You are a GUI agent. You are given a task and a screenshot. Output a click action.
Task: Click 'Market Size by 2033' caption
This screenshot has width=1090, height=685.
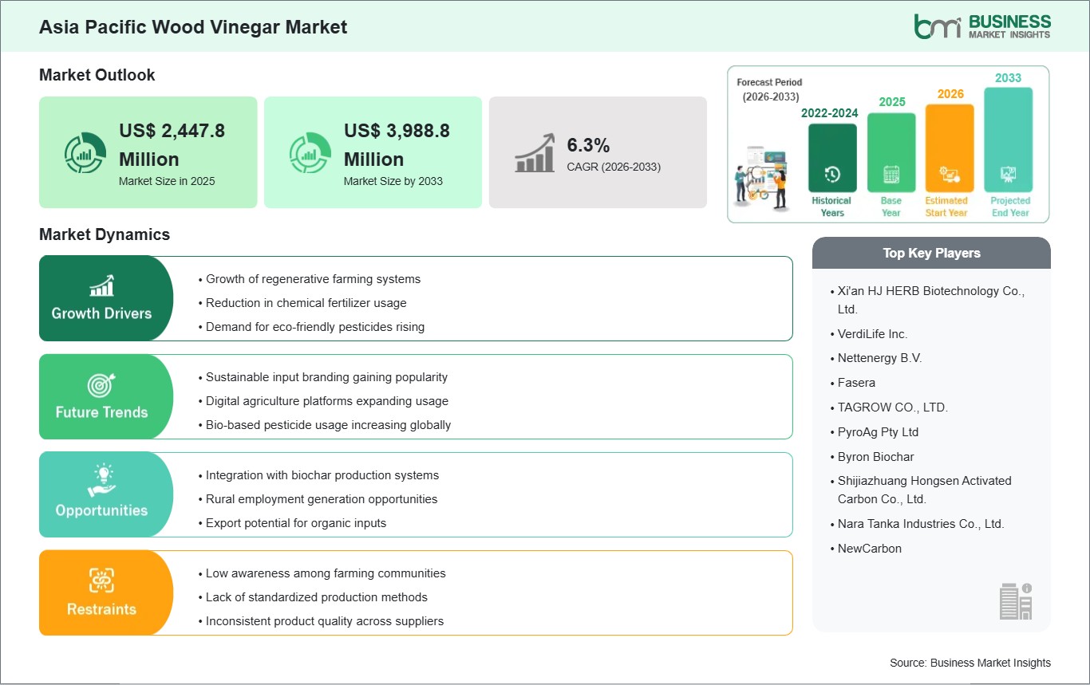393,181
